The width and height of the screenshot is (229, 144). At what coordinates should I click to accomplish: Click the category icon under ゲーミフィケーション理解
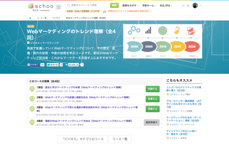(x=168, y=125)
